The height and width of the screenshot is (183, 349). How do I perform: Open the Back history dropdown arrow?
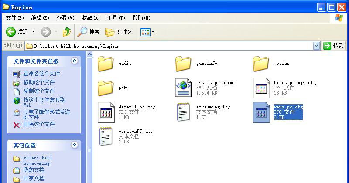tap(34, 32)
